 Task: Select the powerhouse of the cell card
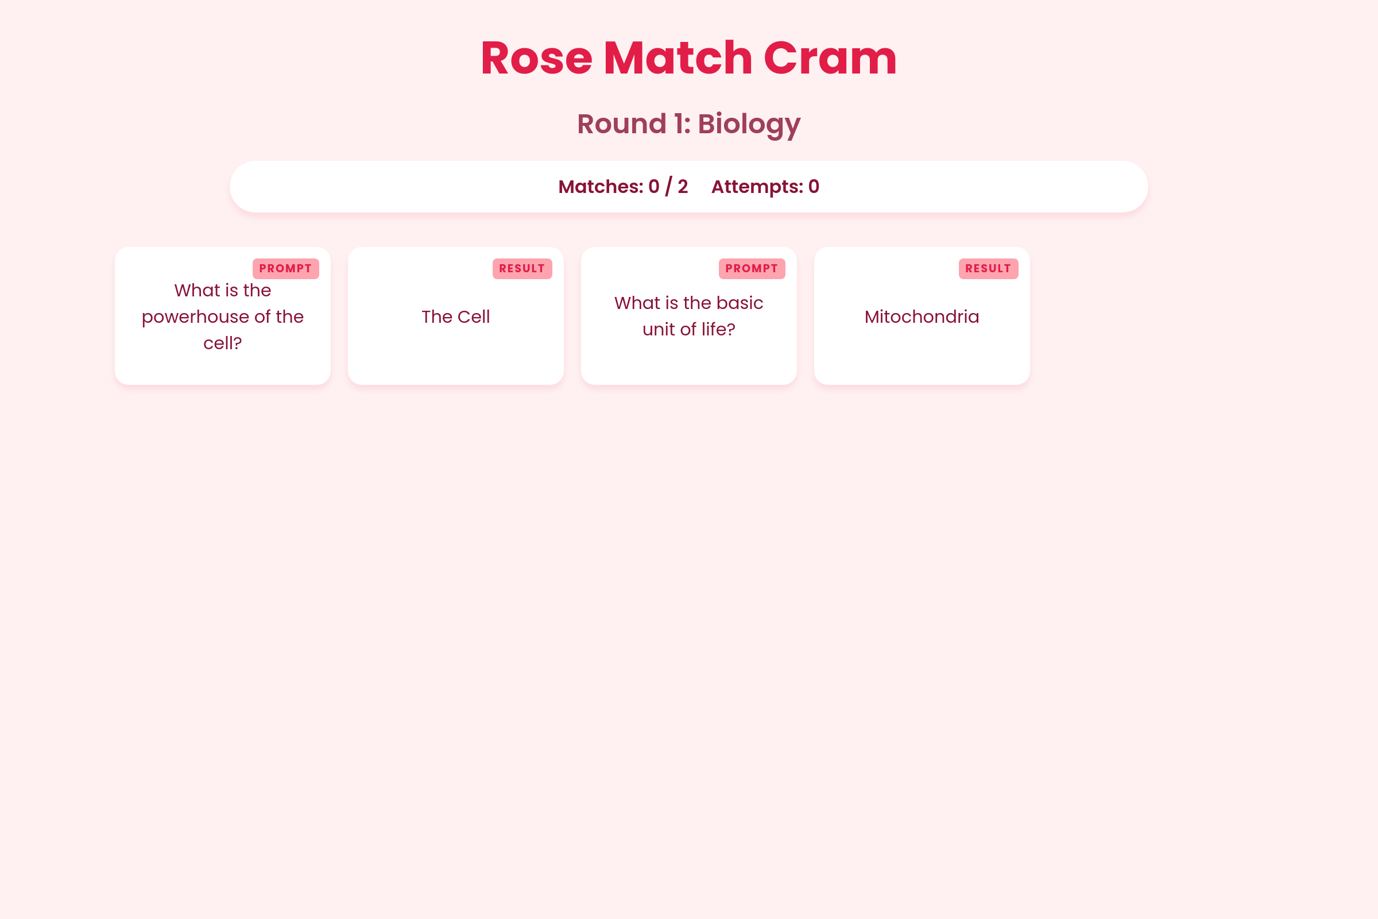point(223,316)
